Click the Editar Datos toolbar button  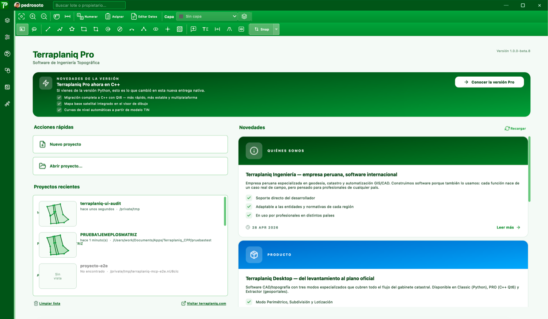(144, 16)
